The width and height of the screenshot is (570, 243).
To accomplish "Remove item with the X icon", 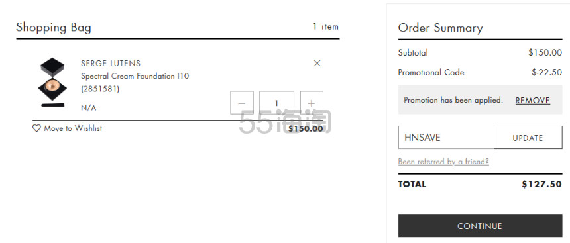I will [317, 63].
